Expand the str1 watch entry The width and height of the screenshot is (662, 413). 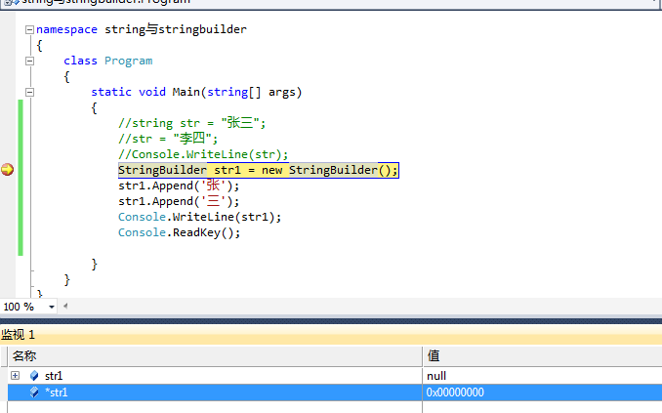(16, 376)
